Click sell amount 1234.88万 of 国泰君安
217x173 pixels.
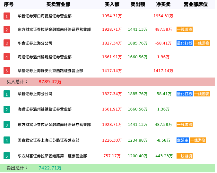tap(138, 140)
